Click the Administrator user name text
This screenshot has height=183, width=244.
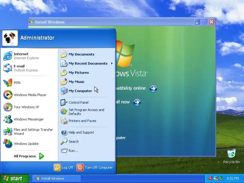tap(37, 38)
